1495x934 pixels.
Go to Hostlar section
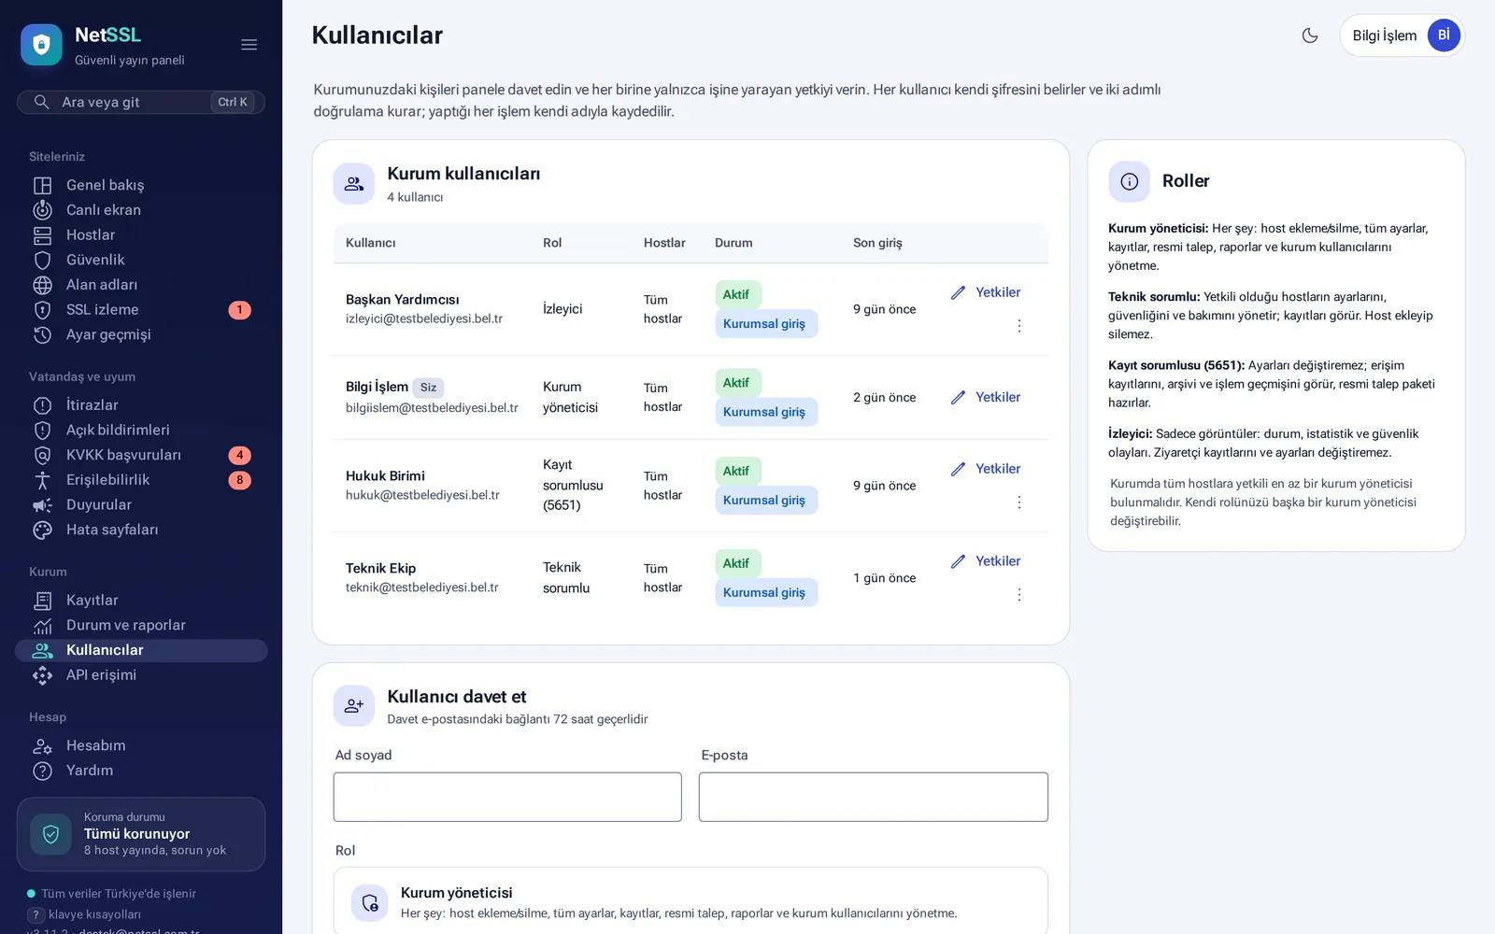(x=141, y=235)
